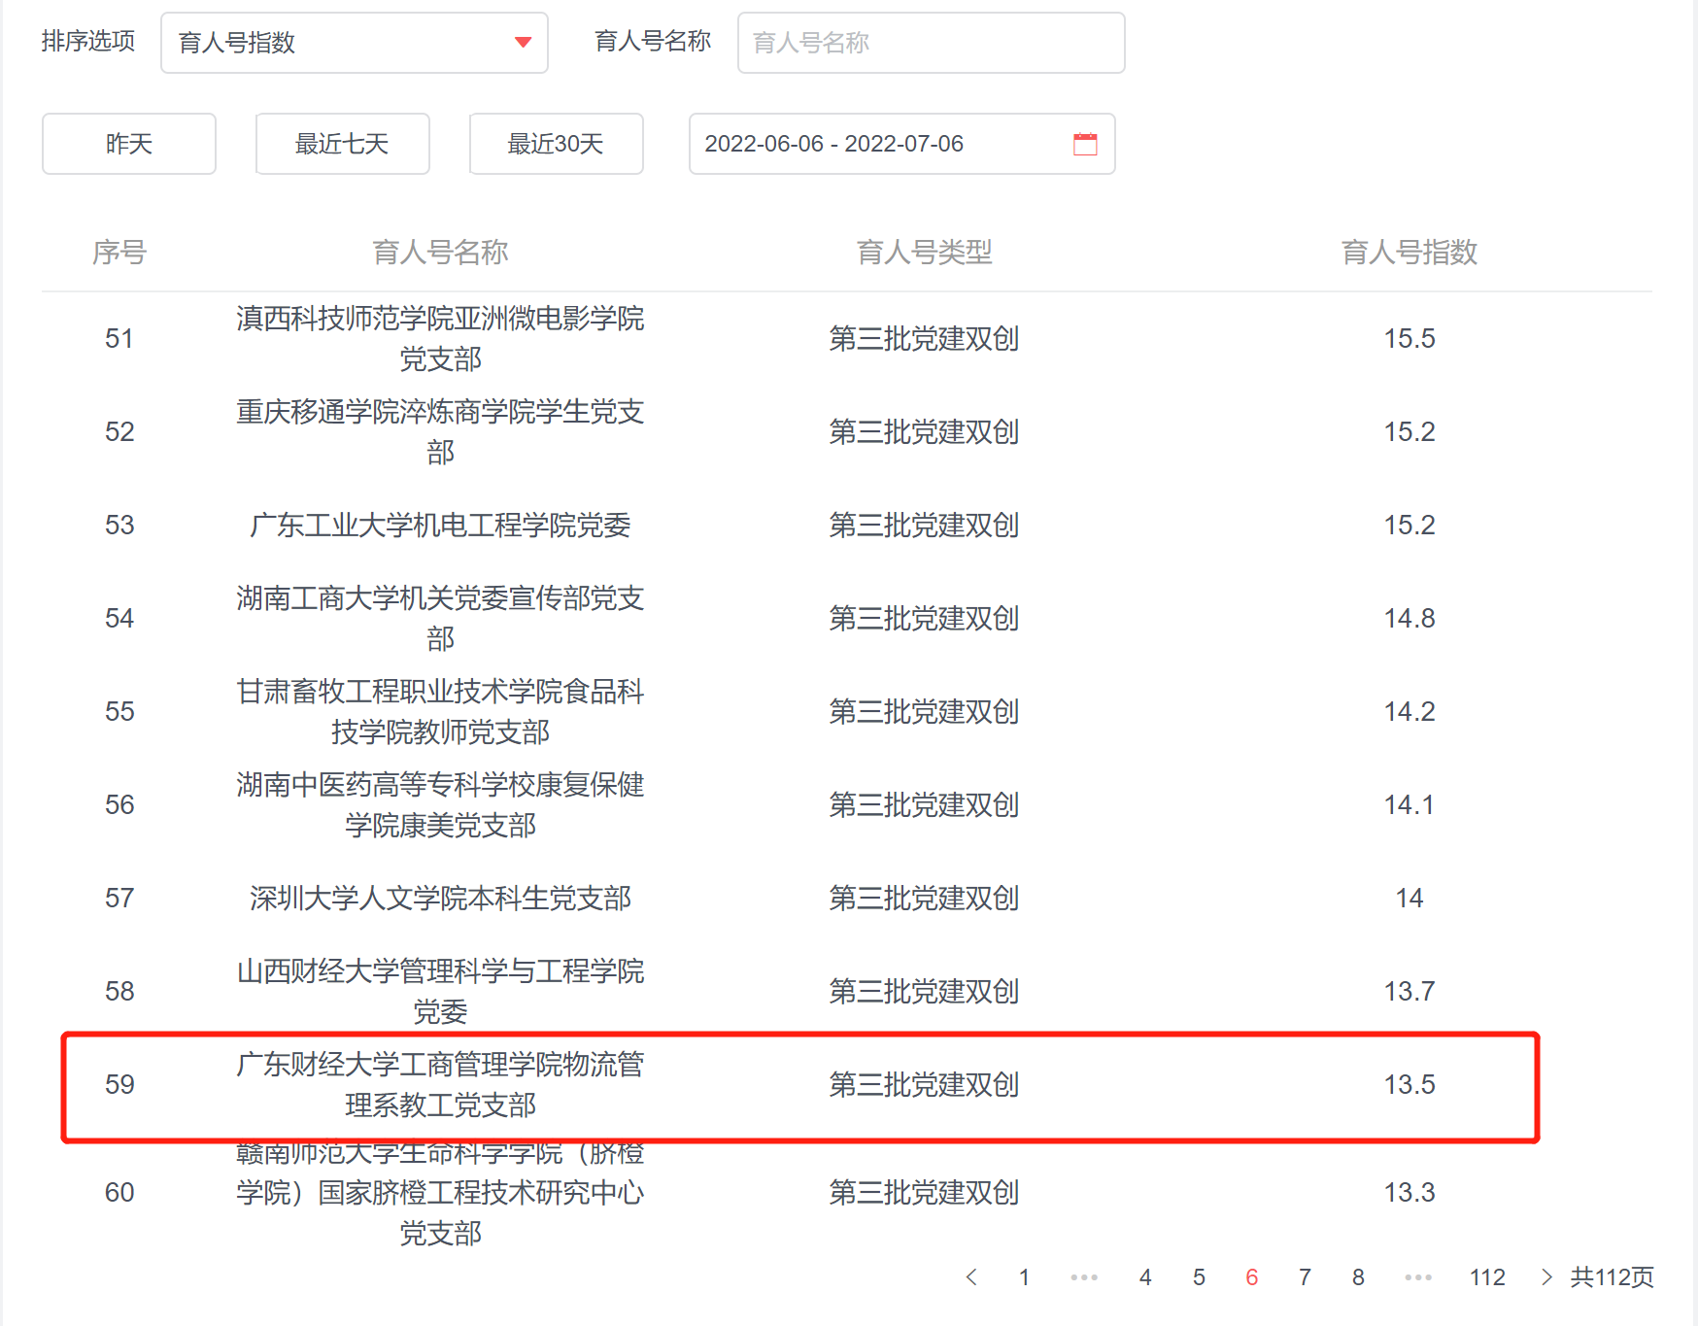Select 深圳大学人文学院本科生党支部 name
Screen dimensions: 1698x1326
440,898
